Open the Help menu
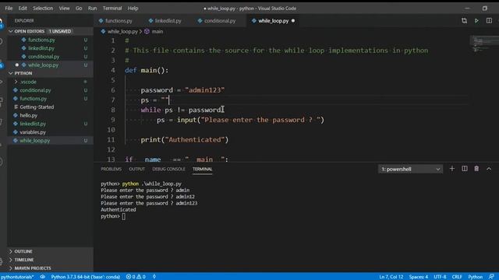 click(133, 9)
